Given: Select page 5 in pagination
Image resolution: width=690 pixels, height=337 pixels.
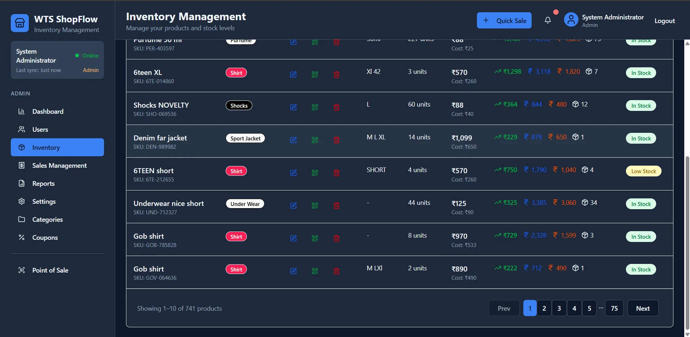Looking at the screenshot, I should 589,308.
